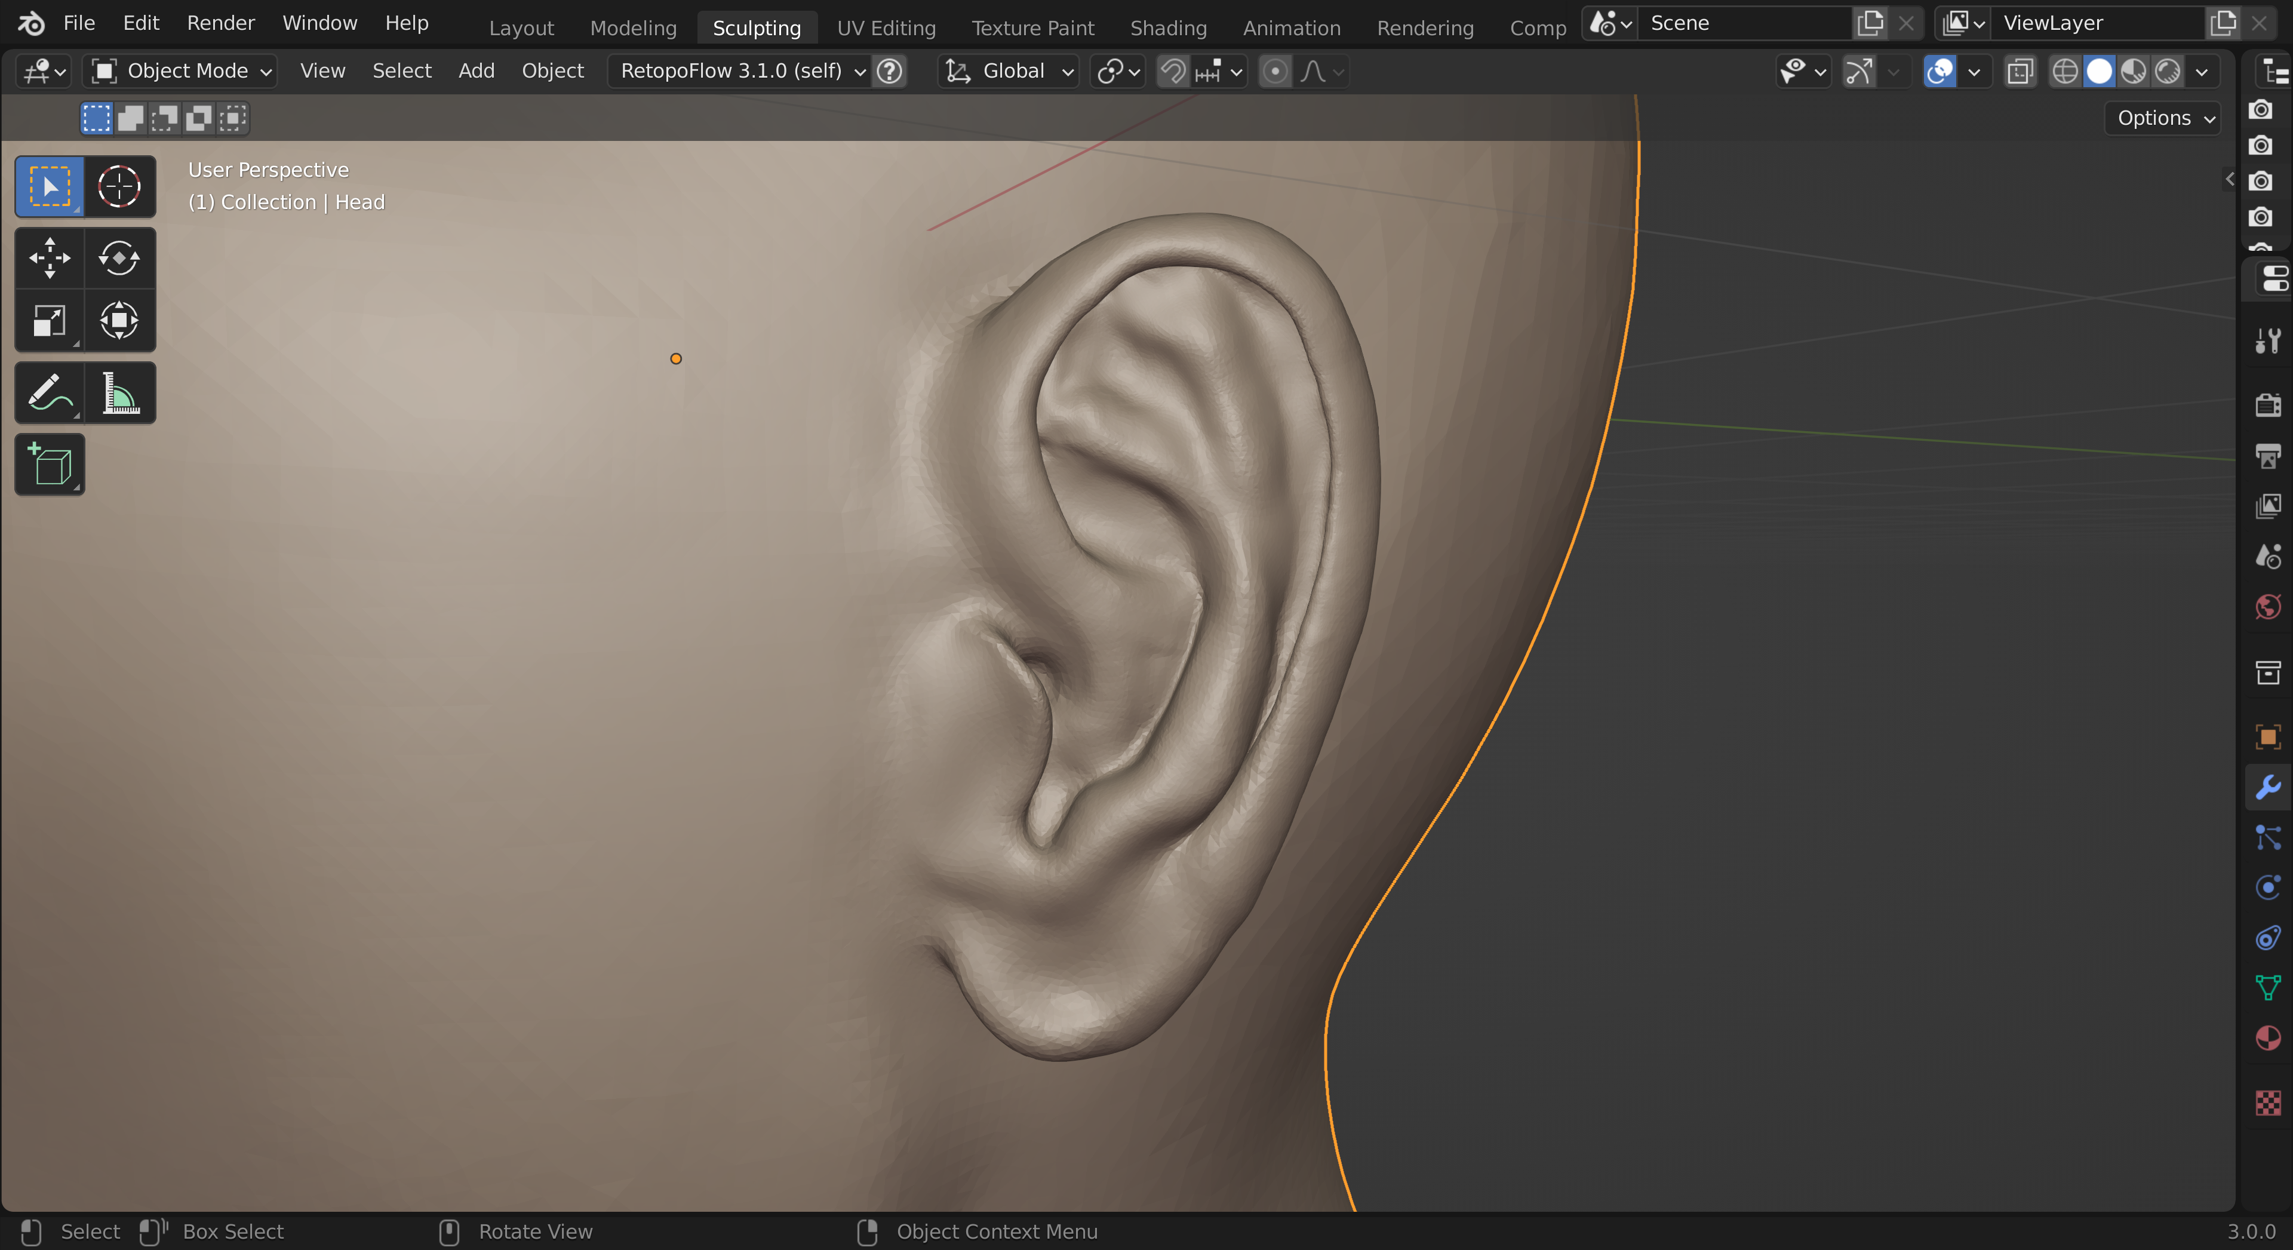The image size is (2293, 1250).
Task: Select the Annotate pencil tool
Action: pyautogui.click(x=49, y=392)
